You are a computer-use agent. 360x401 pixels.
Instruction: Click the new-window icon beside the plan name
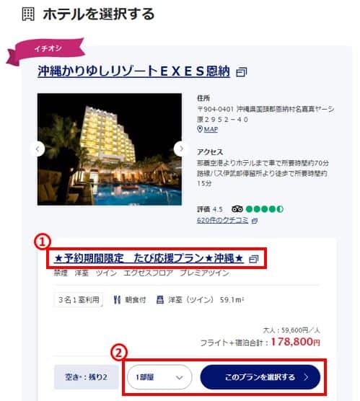click(253, 259)
